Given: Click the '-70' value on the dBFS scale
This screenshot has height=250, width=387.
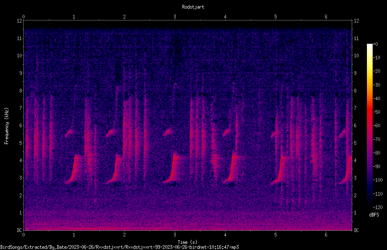Looking at the screenshot, I should [376, 140].
